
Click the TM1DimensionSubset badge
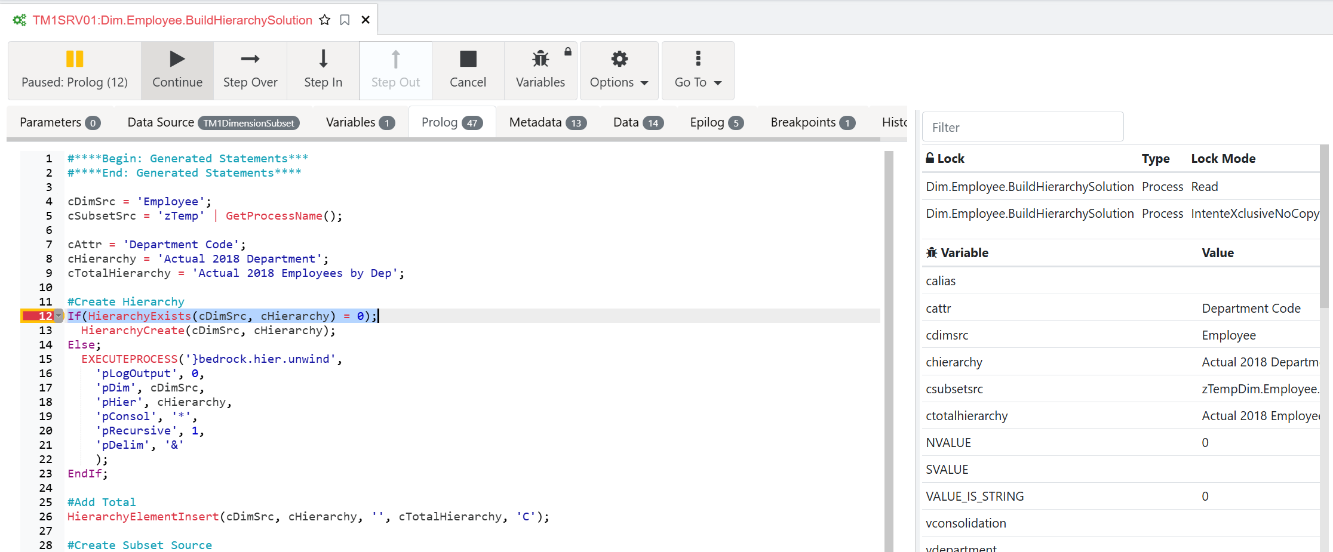(x=249, y=123)
